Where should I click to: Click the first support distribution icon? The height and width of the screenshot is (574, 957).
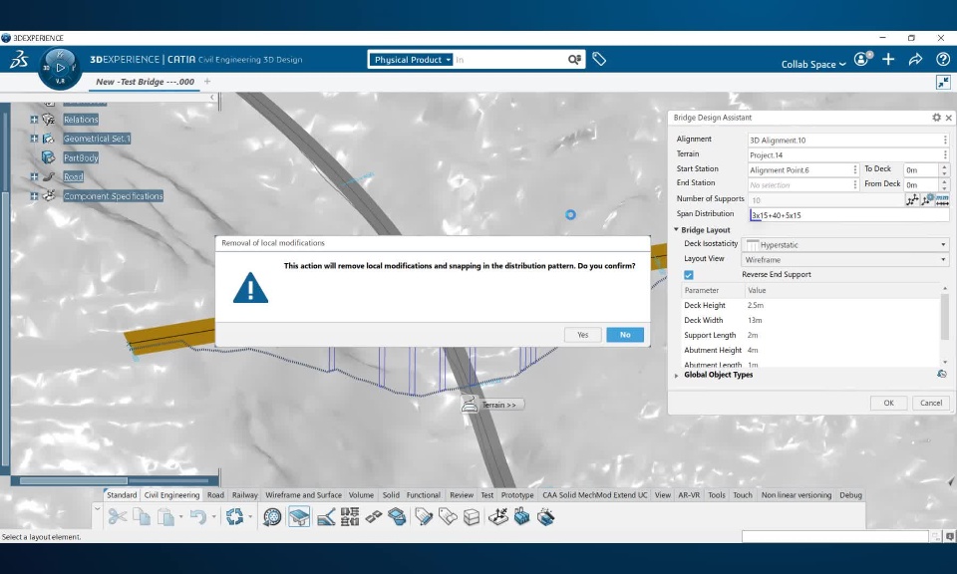[x=912, y=199]
